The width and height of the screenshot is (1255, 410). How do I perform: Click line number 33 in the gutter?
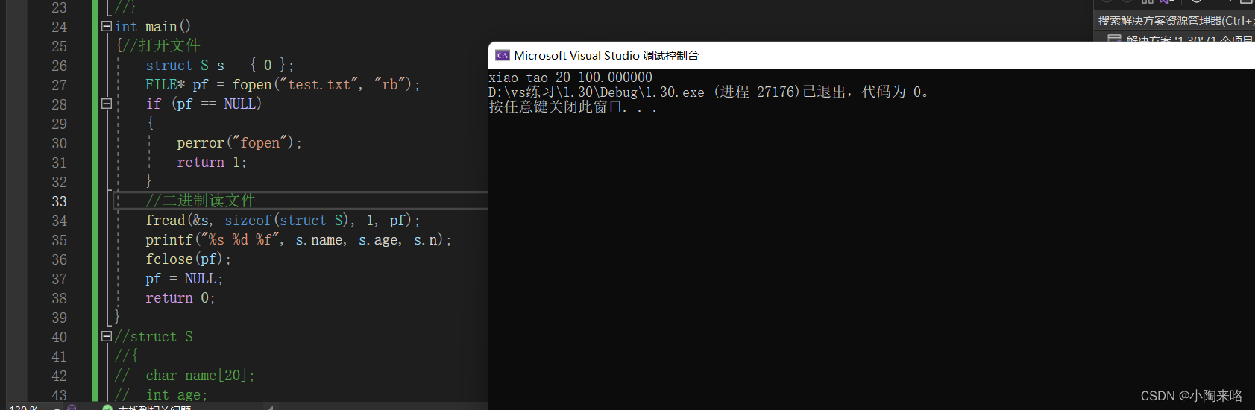[x=59, y=201]
